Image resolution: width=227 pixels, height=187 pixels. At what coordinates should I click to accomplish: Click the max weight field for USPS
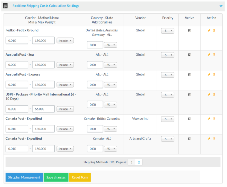[x=43, y=109]
